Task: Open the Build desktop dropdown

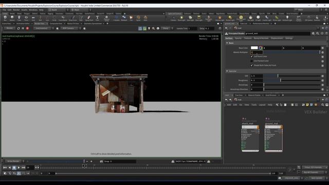Action: (x=58, y=10)
